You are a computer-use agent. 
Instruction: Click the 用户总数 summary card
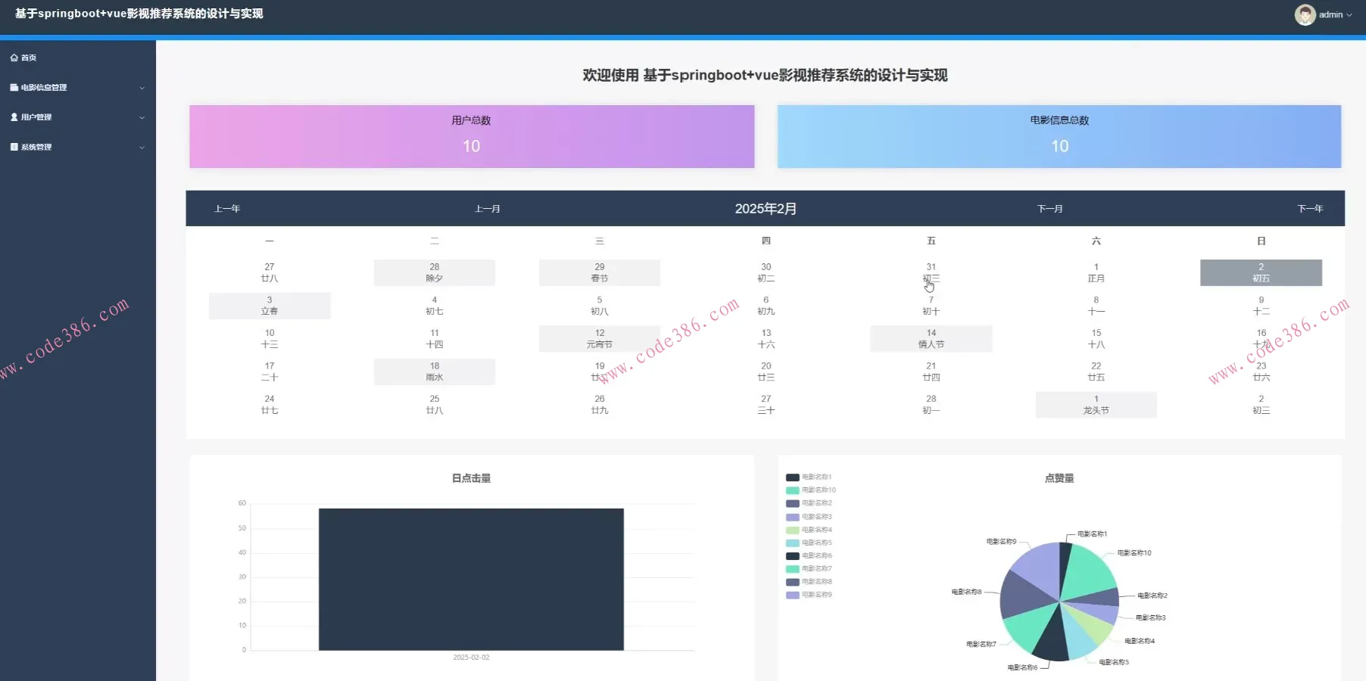[x=472, y=136]
